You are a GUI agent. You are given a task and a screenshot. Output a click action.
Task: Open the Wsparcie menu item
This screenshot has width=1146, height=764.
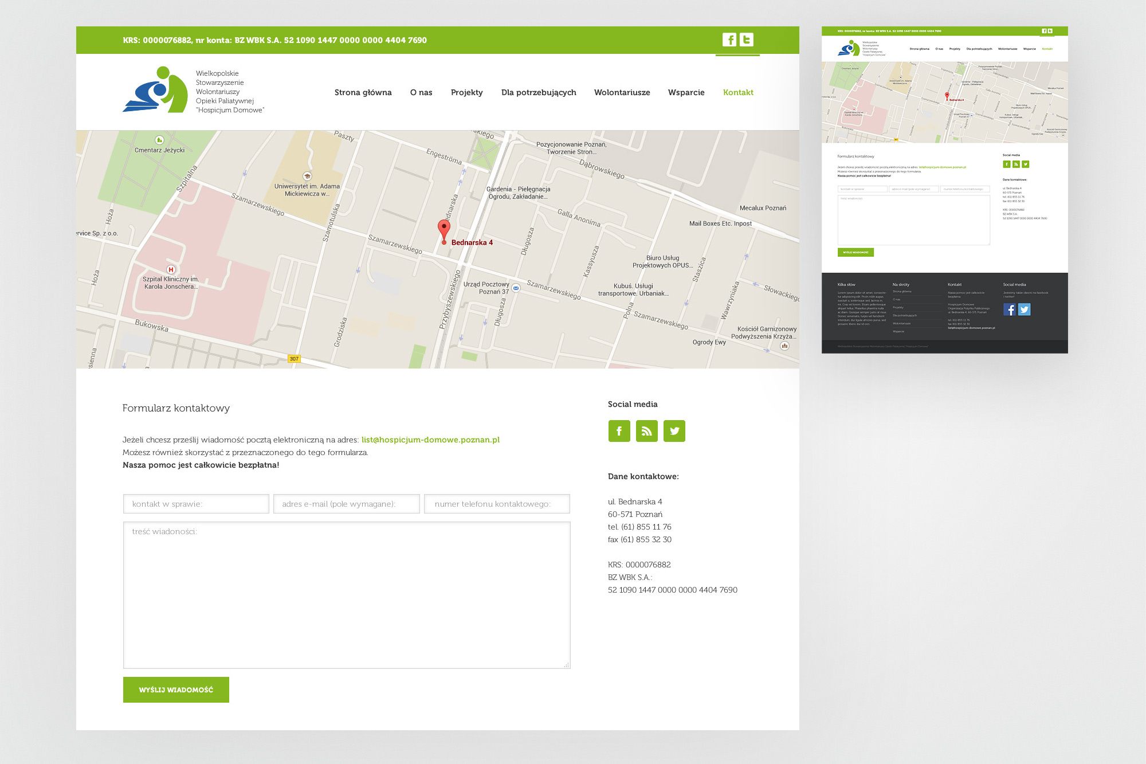(x=686, y=92)
